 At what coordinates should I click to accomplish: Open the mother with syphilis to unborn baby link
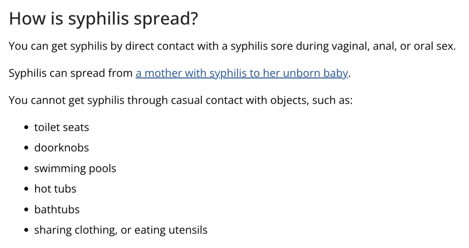[x=241, y=73]
